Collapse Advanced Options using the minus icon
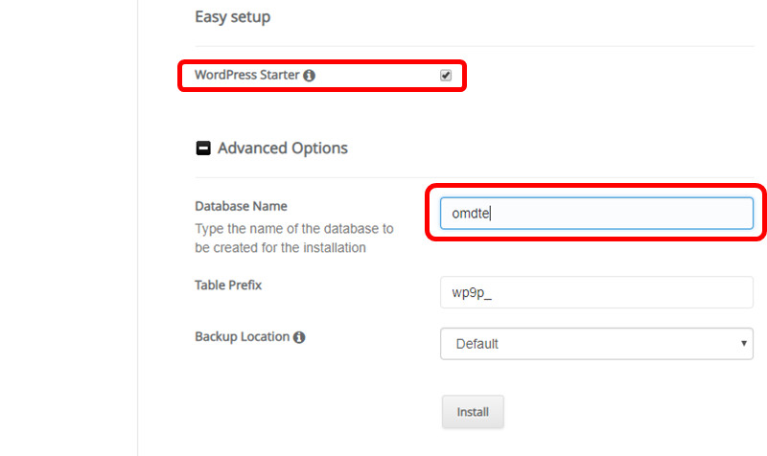767x456 pixels. pyautogui.click(x=203, y=148)
